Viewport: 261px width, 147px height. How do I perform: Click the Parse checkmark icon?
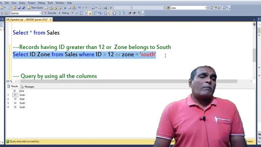click(x=77, y=13)
